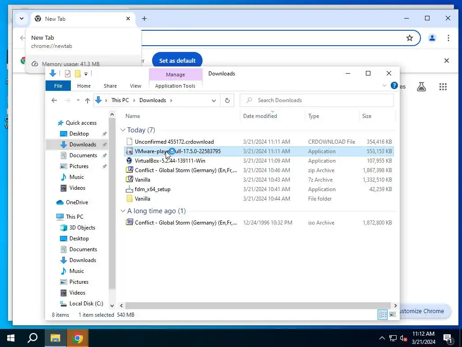The image size is (462, 347).
Task: Select Unconfirmed 455172.crdownload file
Action: (174, 141)
